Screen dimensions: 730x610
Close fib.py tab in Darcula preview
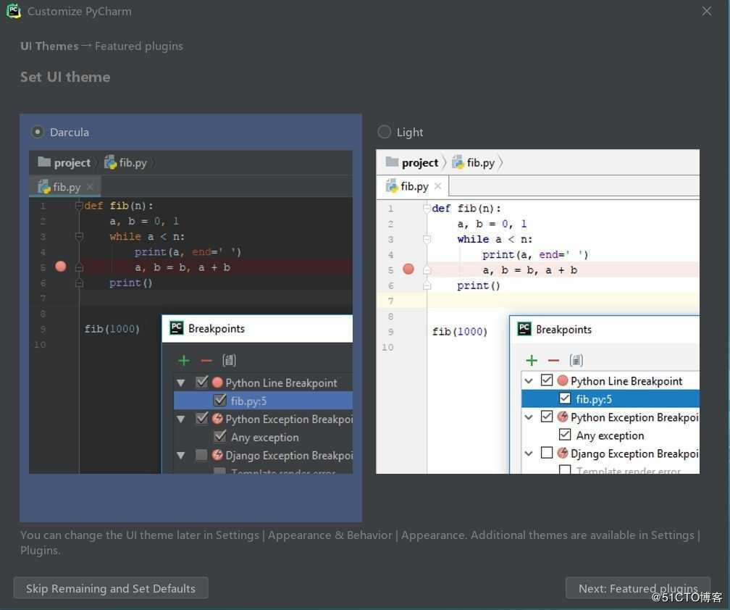click(x=91, y=187)
